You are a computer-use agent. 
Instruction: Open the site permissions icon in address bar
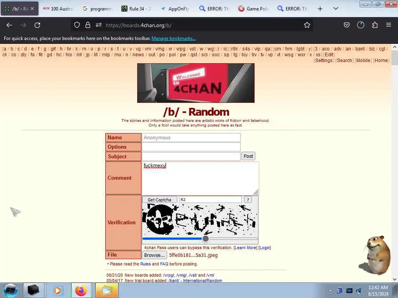99,25
